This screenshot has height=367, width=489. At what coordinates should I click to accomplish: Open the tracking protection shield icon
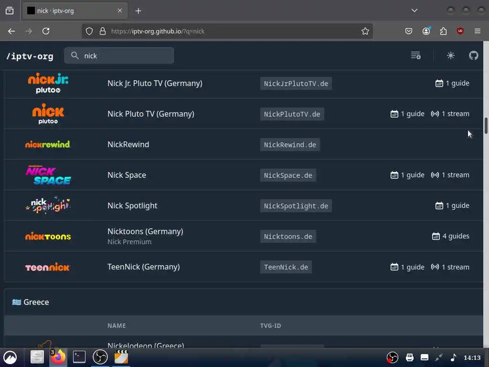pyautogui.click(x=89, y=31)
